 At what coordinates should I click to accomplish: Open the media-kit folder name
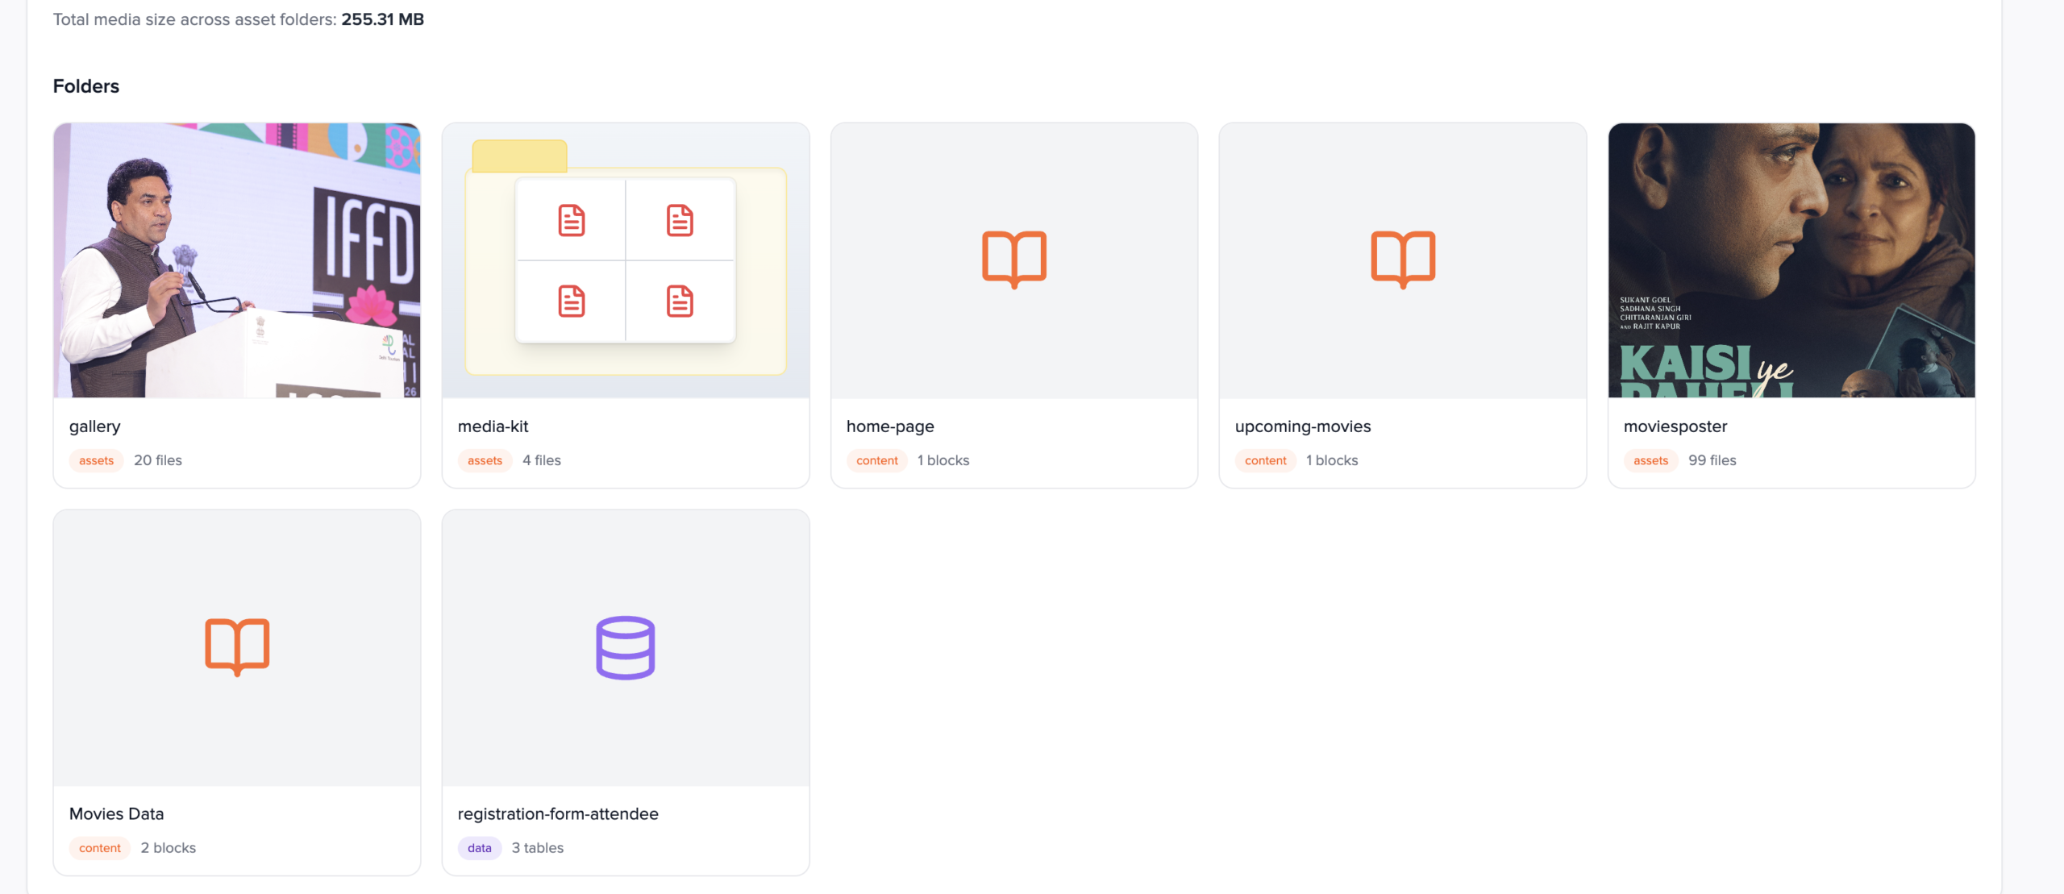pyautogui.click(x=493, y=426)
